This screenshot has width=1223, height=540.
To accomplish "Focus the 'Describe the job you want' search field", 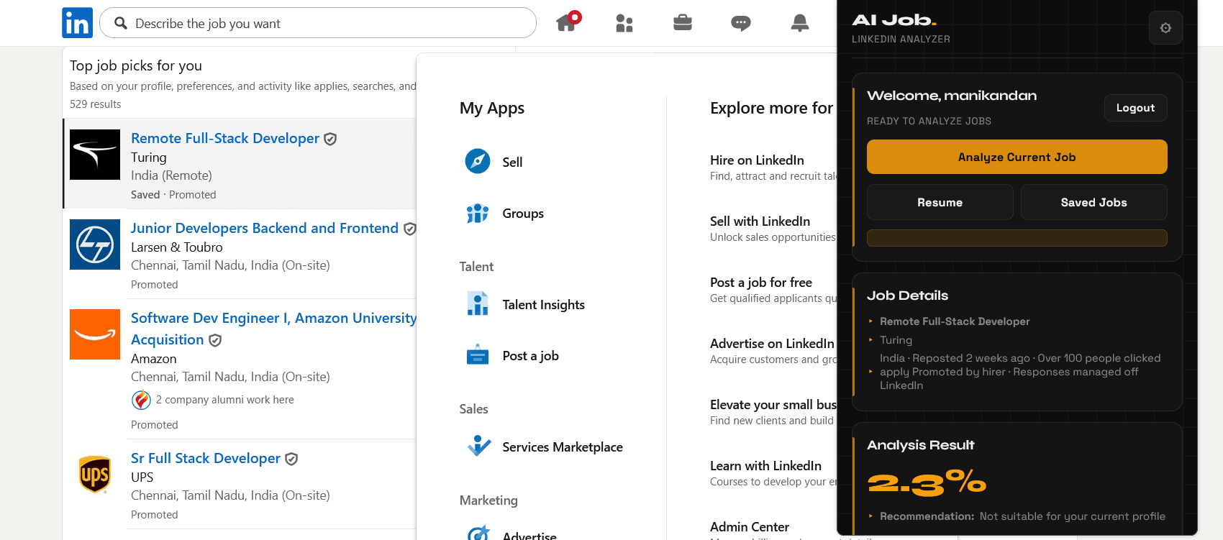I will pos(318,23).
